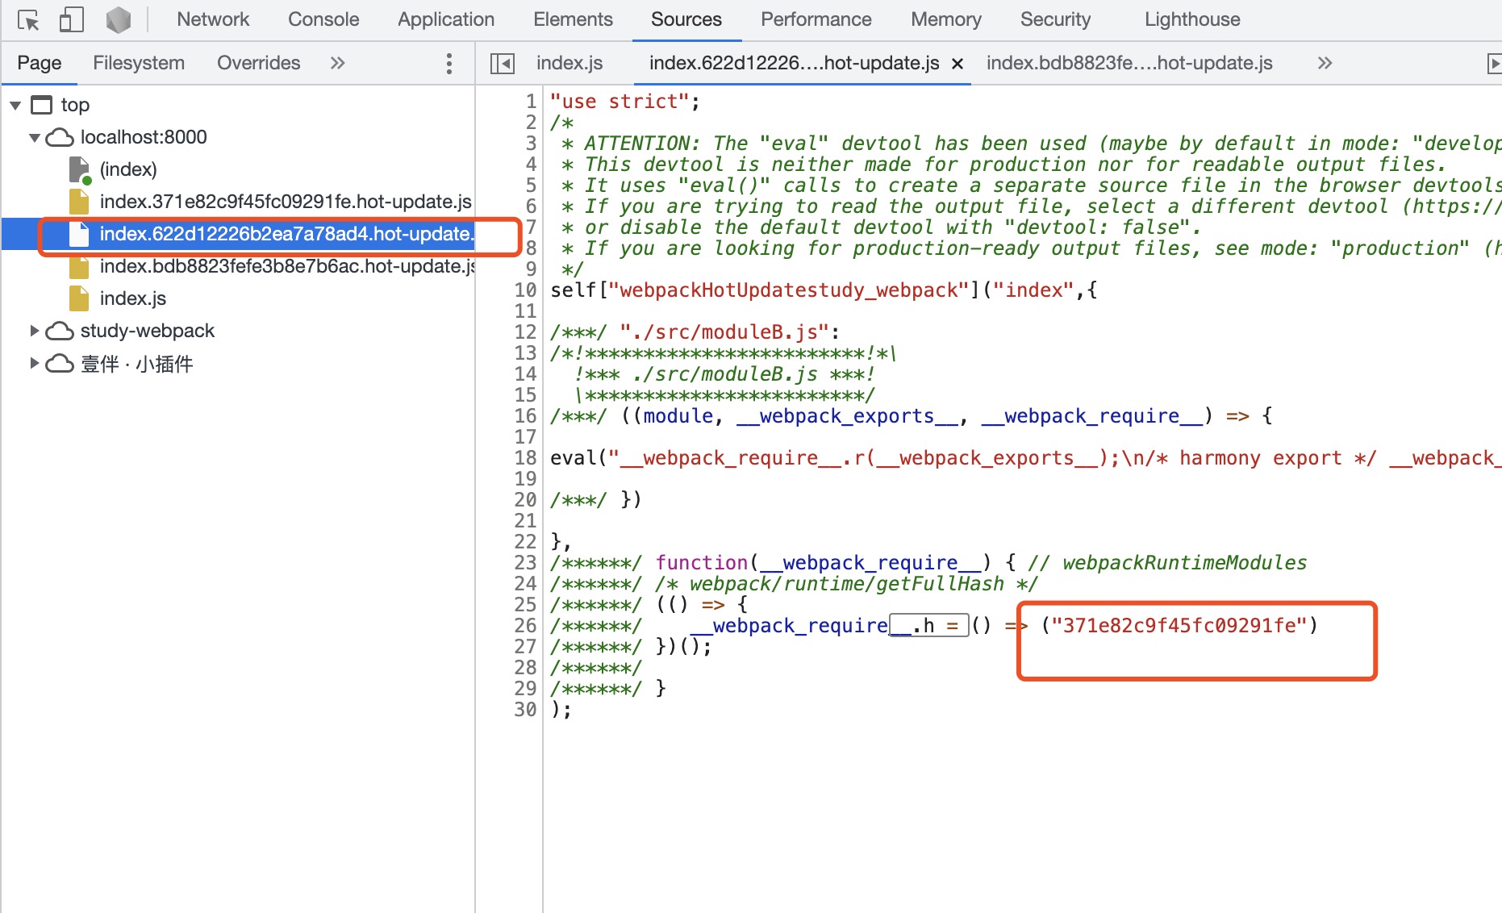
Task: Click the "use strict" string on line 1
Action: [x=620, y=102]
